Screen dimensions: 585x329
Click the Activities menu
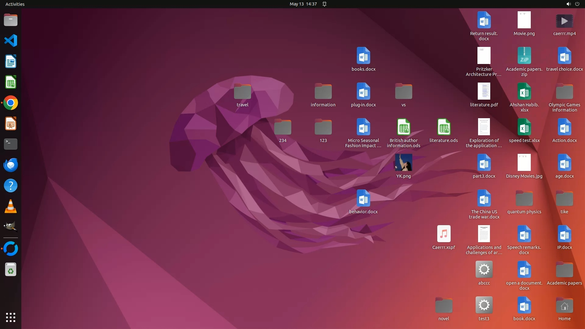click(15, 4)
